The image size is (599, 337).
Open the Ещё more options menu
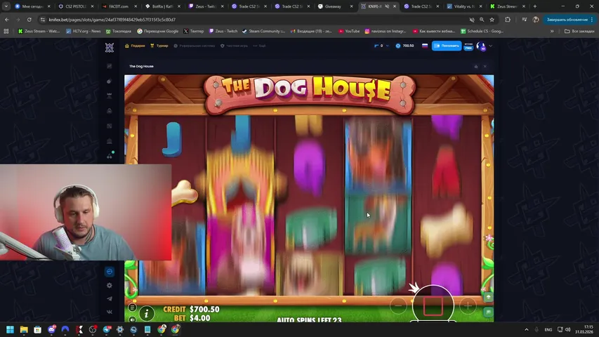[x=260, y=46]
